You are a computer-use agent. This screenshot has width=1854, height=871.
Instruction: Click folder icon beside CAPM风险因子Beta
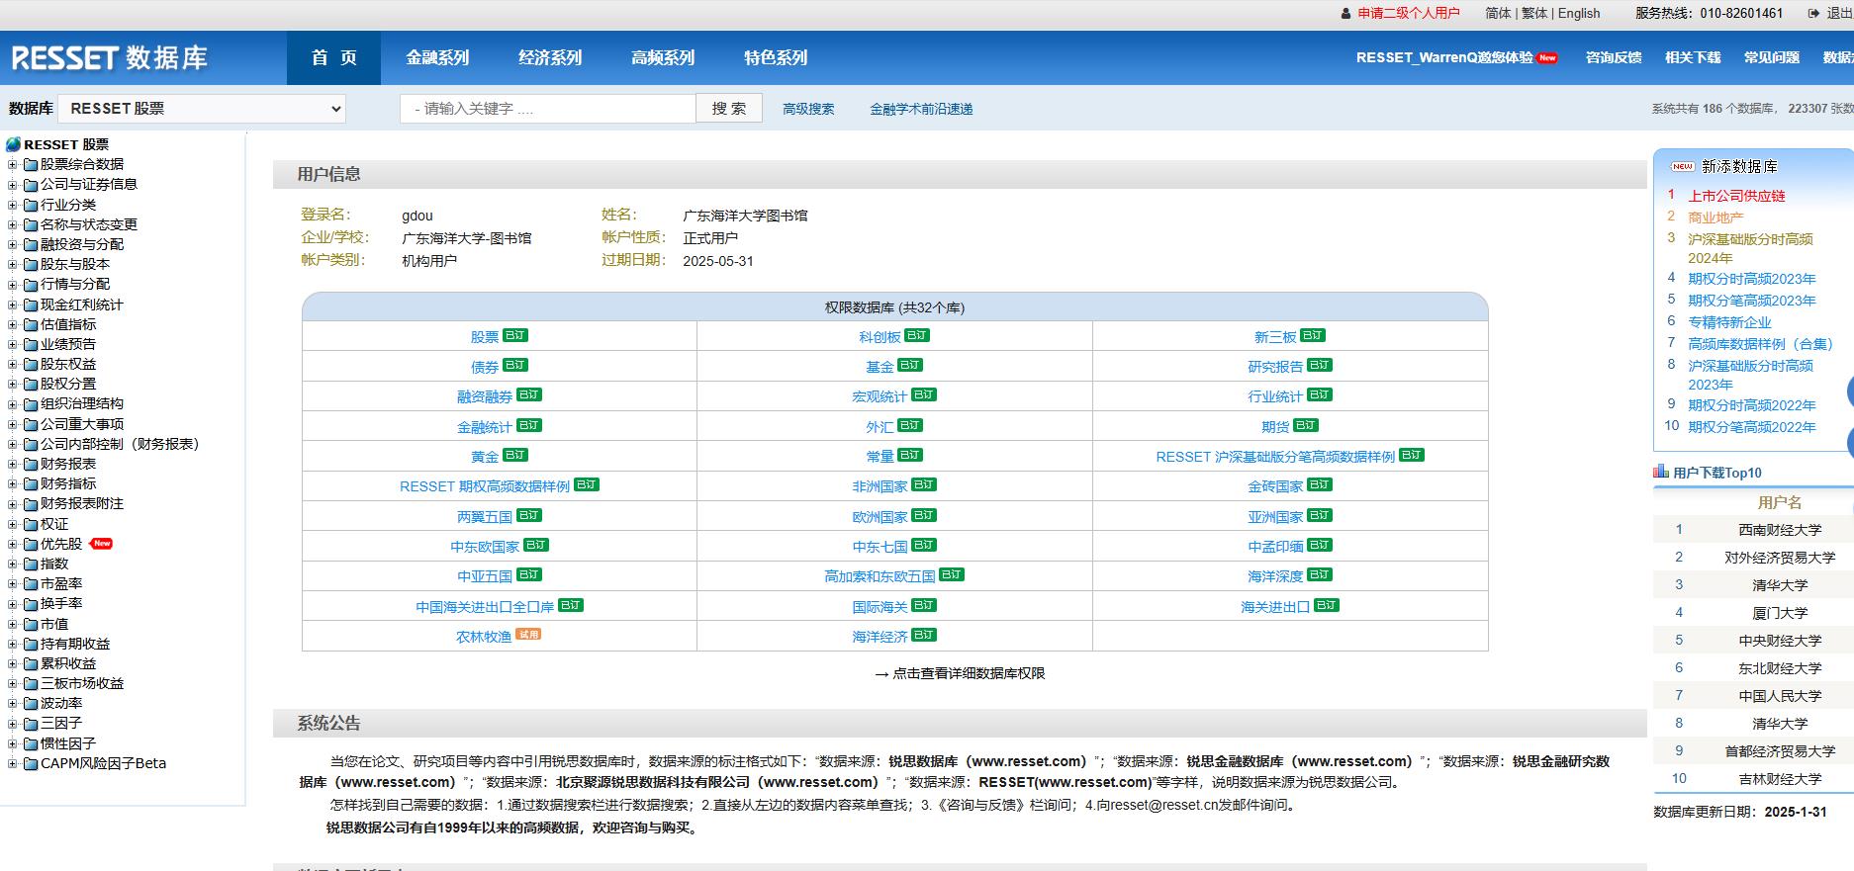(x=30, y=763)
